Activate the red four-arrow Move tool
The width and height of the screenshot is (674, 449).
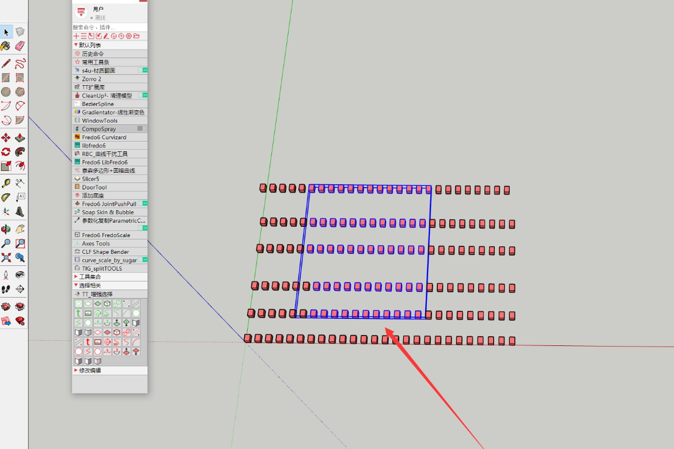point(6,138)
